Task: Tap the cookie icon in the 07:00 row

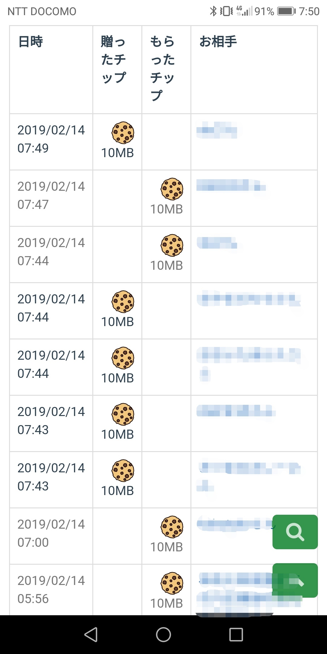Action: 172,527
